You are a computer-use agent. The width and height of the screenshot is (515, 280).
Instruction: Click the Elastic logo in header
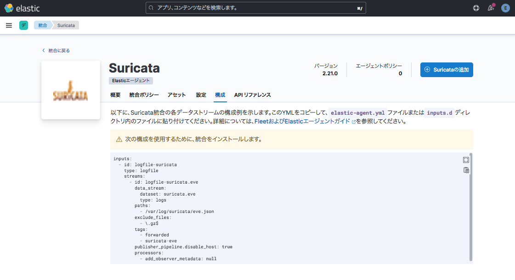pos(22,8)
